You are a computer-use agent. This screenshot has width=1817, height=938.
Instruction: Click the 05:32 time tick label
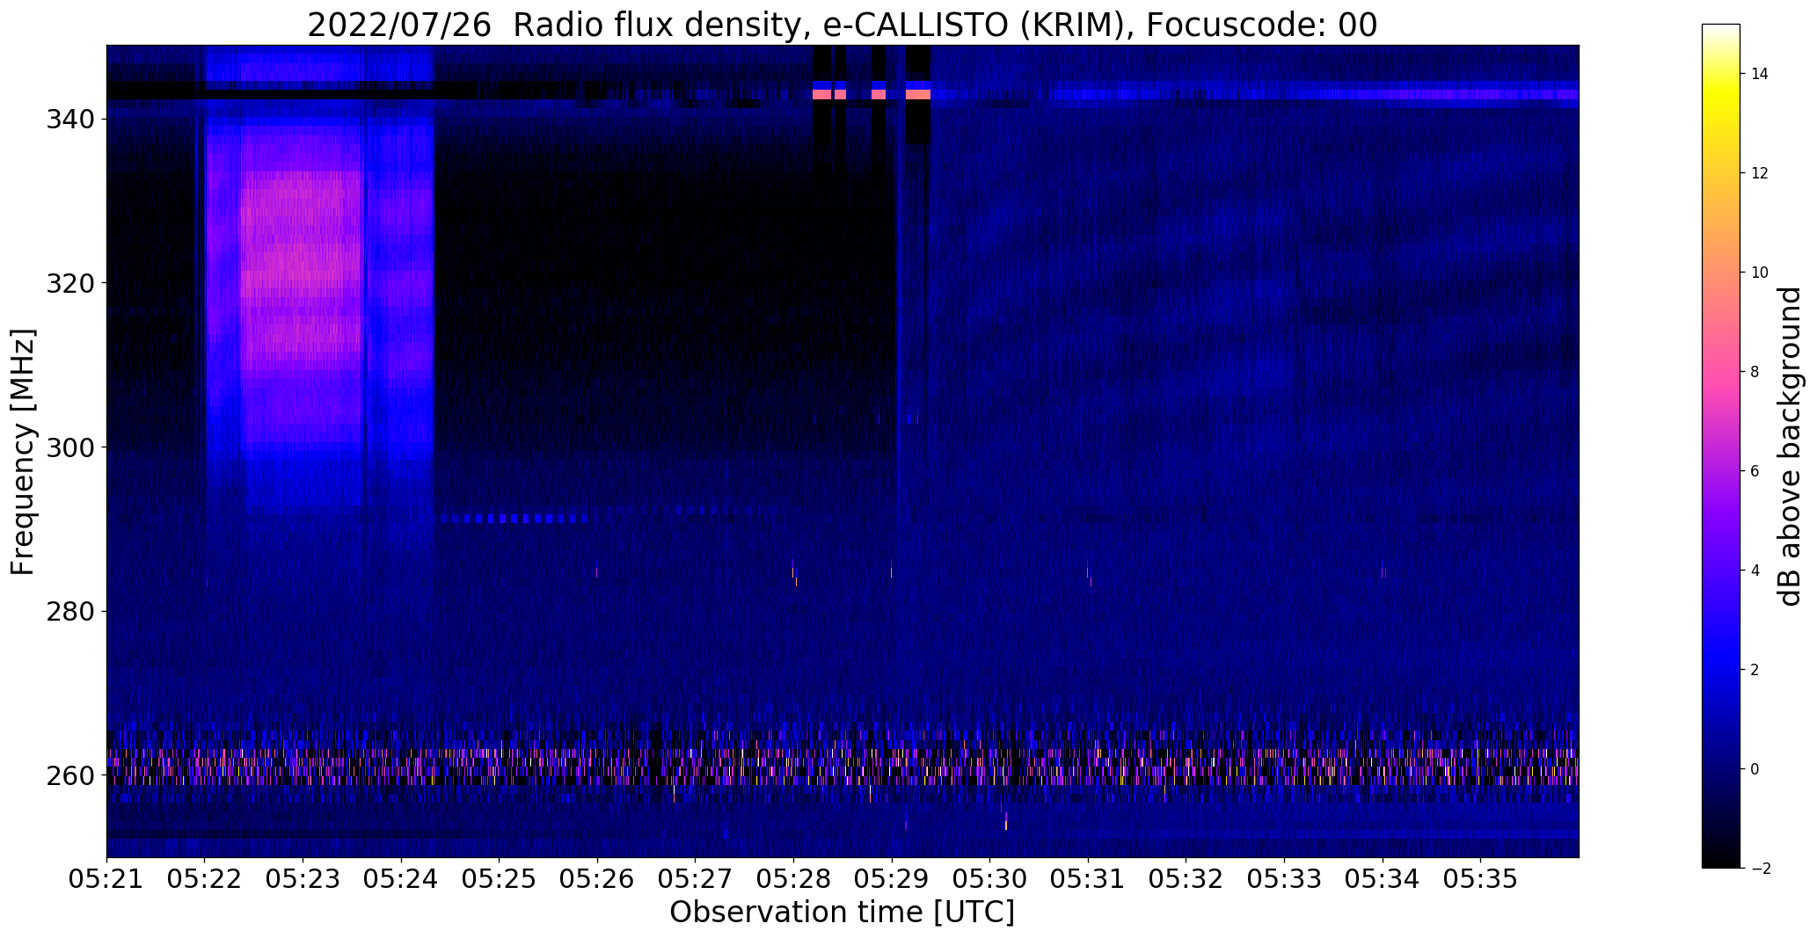(x=1186, y=880)
